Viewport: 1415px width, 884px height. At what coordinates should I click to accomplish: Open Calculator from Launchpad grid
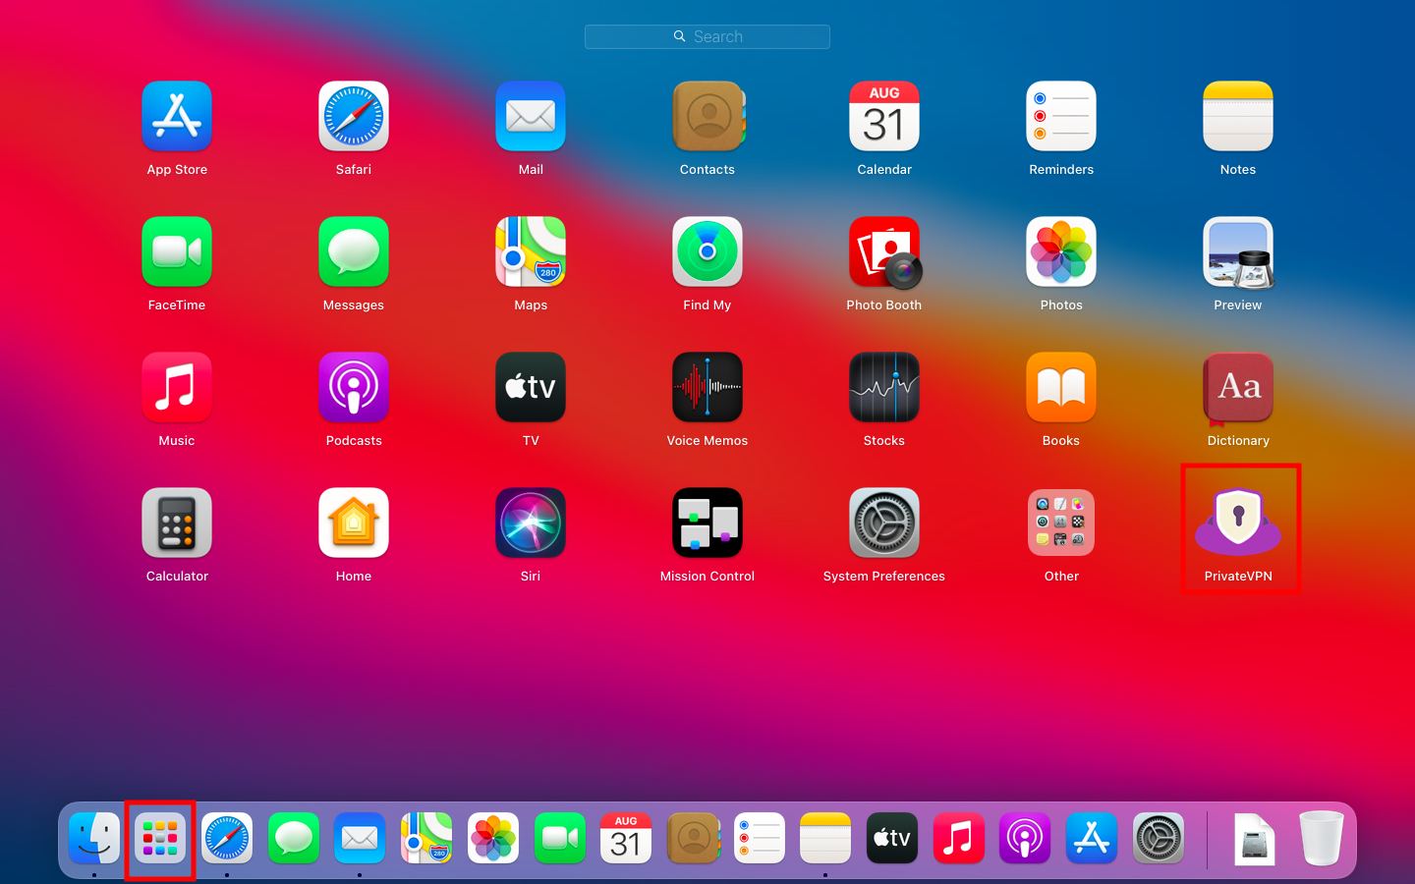click(x=177, y=523)
